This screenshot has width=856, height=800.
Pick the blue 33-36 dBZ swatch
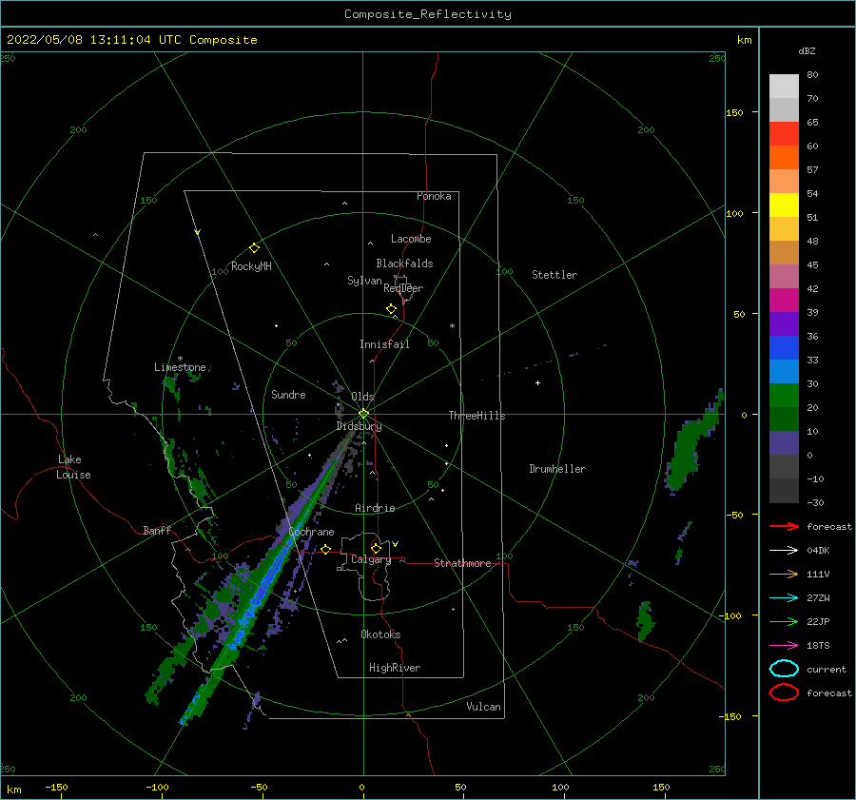pyautogui.click(x=784, y=348)
